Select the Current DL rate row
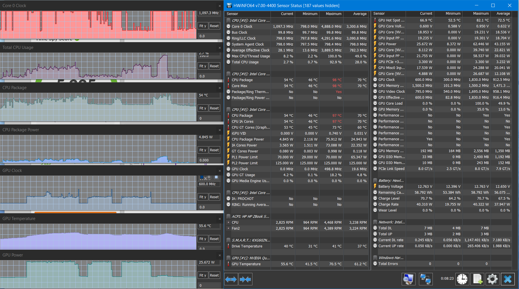 [x=442, y=240]
